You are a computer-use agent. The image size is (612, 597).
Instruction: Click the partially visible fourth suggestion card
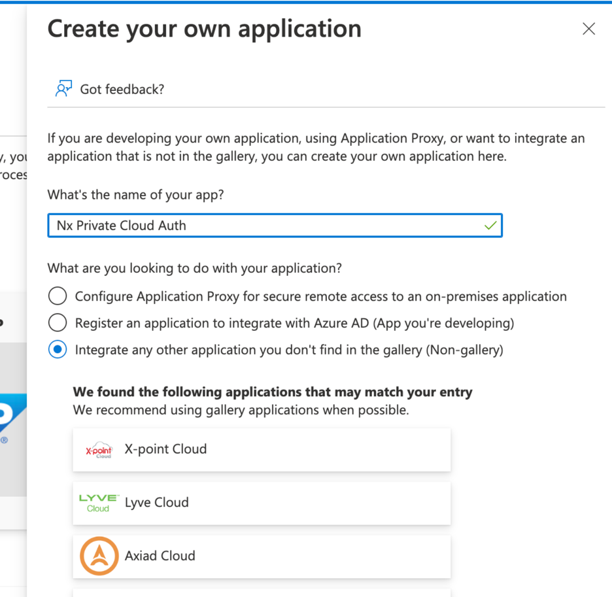tap(262, 592)
